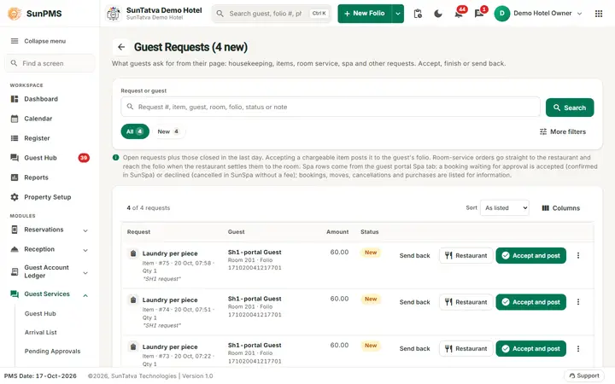The width and height of the screenshot is (615, 384).
Task: Click the Guest column header
Action: point(236,232)
